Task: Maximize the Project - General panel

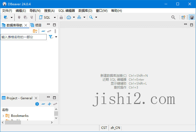Action: (54, 98)
